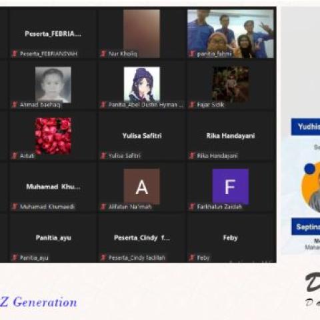Click muted mic icon beside lower Feby label
Viewport: 320px width, 320px height.
[x=192, y=257]
